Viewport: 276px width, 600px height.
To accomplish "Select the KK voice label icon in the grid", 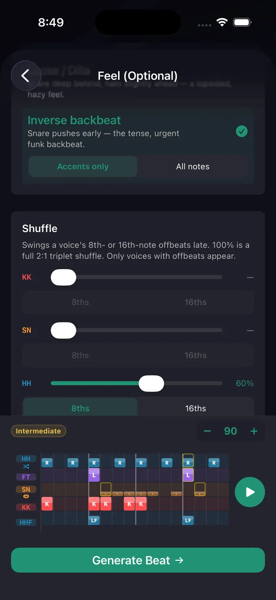I will click(26, 507).
